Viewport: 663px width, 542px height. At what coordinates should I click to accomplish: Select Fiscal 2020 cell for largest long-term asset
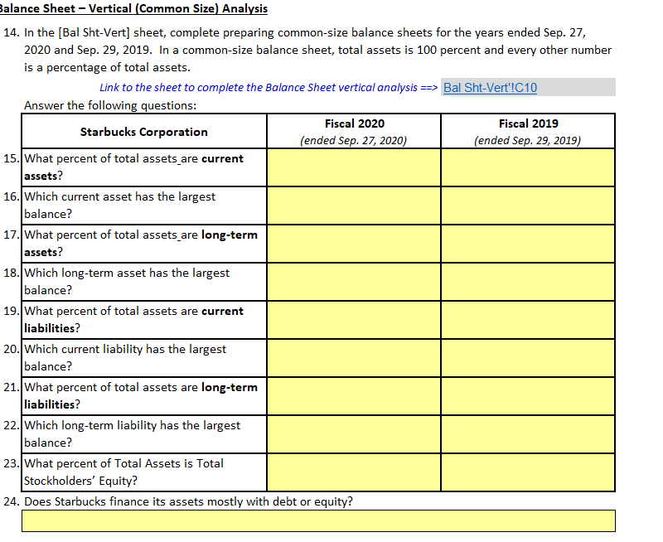[352, 281]
